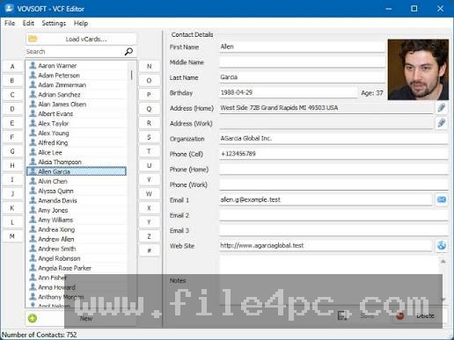
Task: Select contact Angela Rose Parker
Action: [77, 268]
